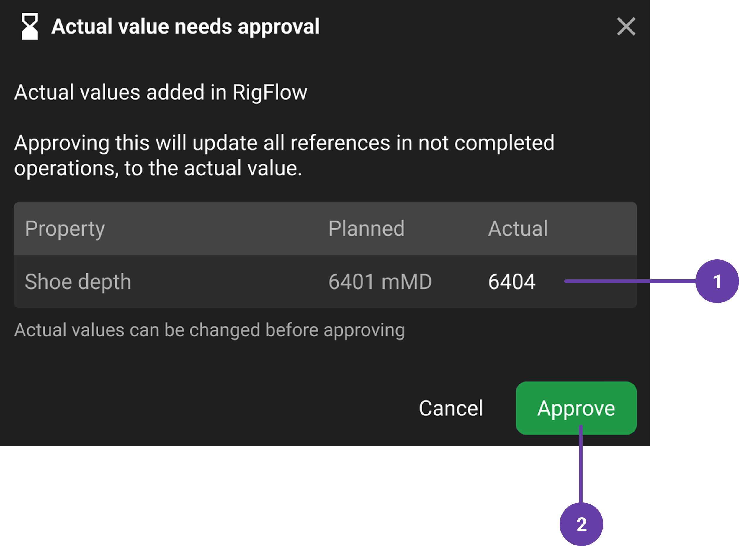Click the Property column header
Screen dimensions: 739x546
[x=65, y=228]
